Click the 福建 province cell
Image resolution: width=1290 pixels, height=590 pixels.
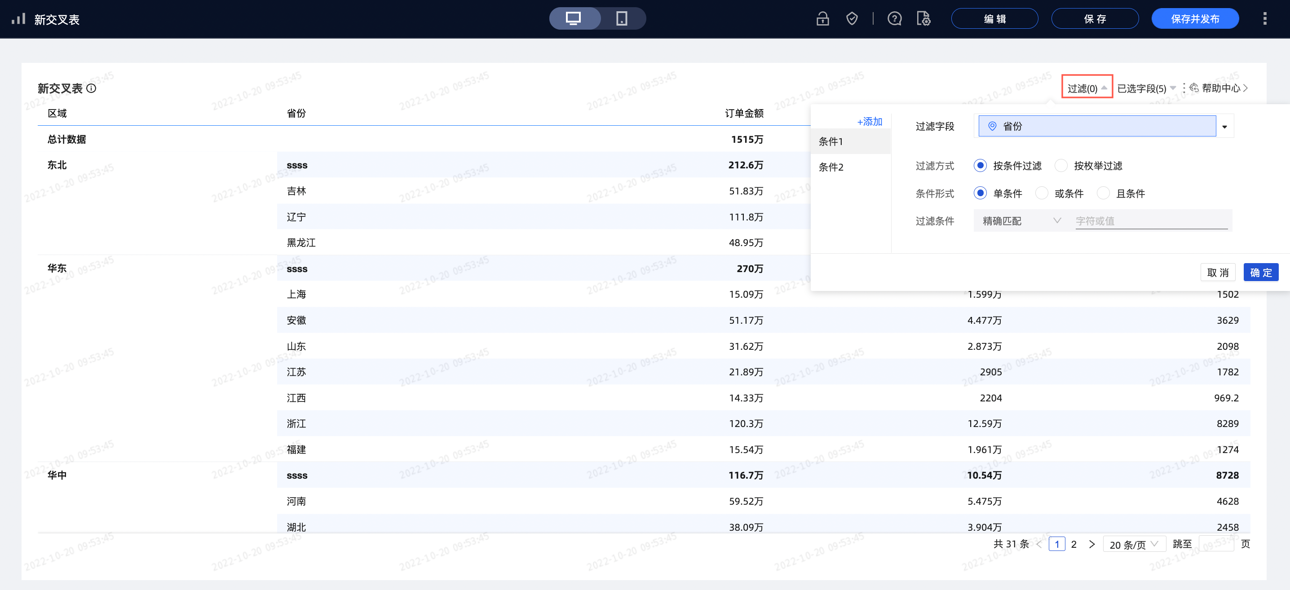296,449
